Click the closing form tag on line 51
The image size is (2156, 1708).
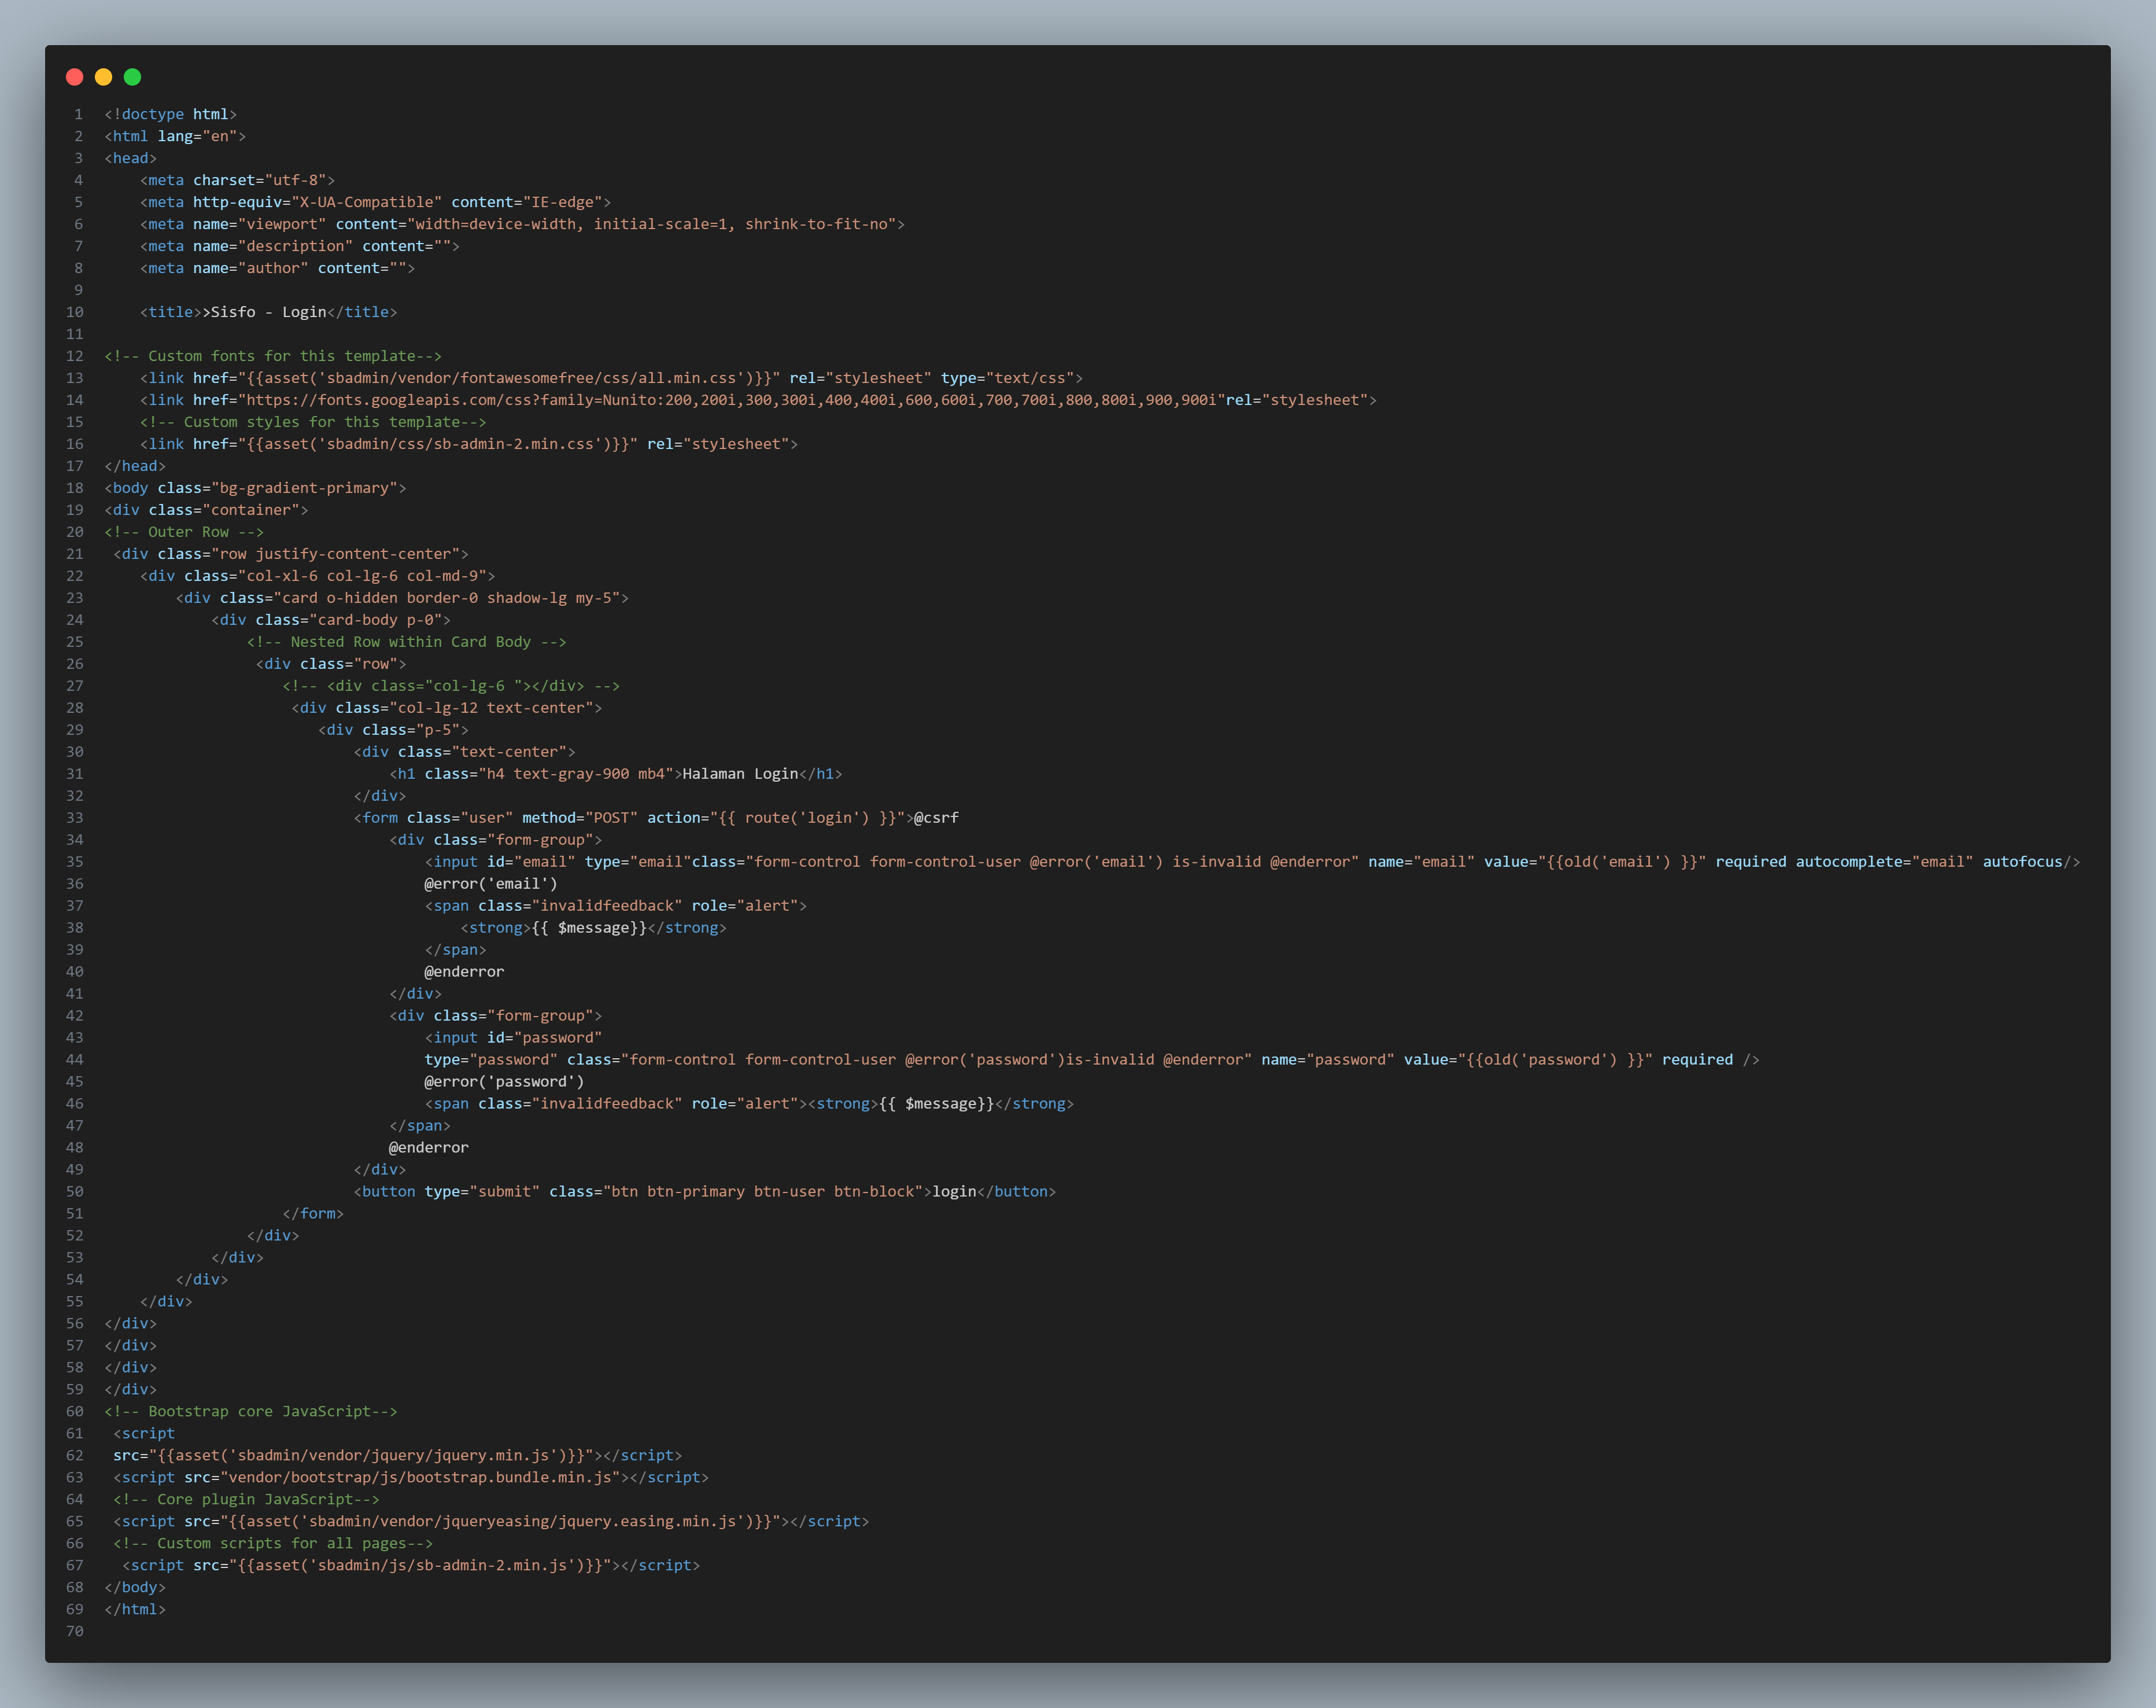point(313,1214)
